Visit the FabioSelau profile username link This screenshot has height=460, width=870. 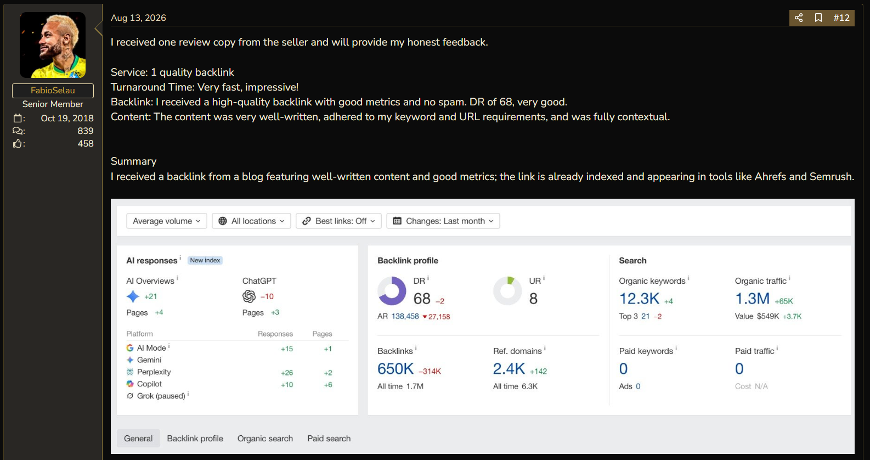point(53,91)
